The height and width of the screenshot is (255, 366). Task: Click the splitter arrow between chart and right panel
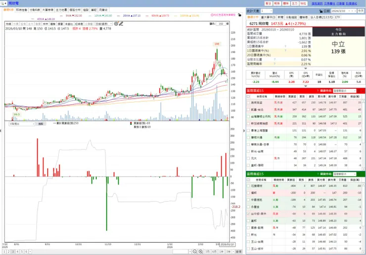[244, 131]
